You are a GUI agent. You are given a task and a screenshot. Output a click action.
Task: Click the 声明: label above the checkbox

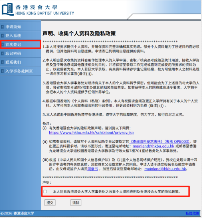pos(46,182)
